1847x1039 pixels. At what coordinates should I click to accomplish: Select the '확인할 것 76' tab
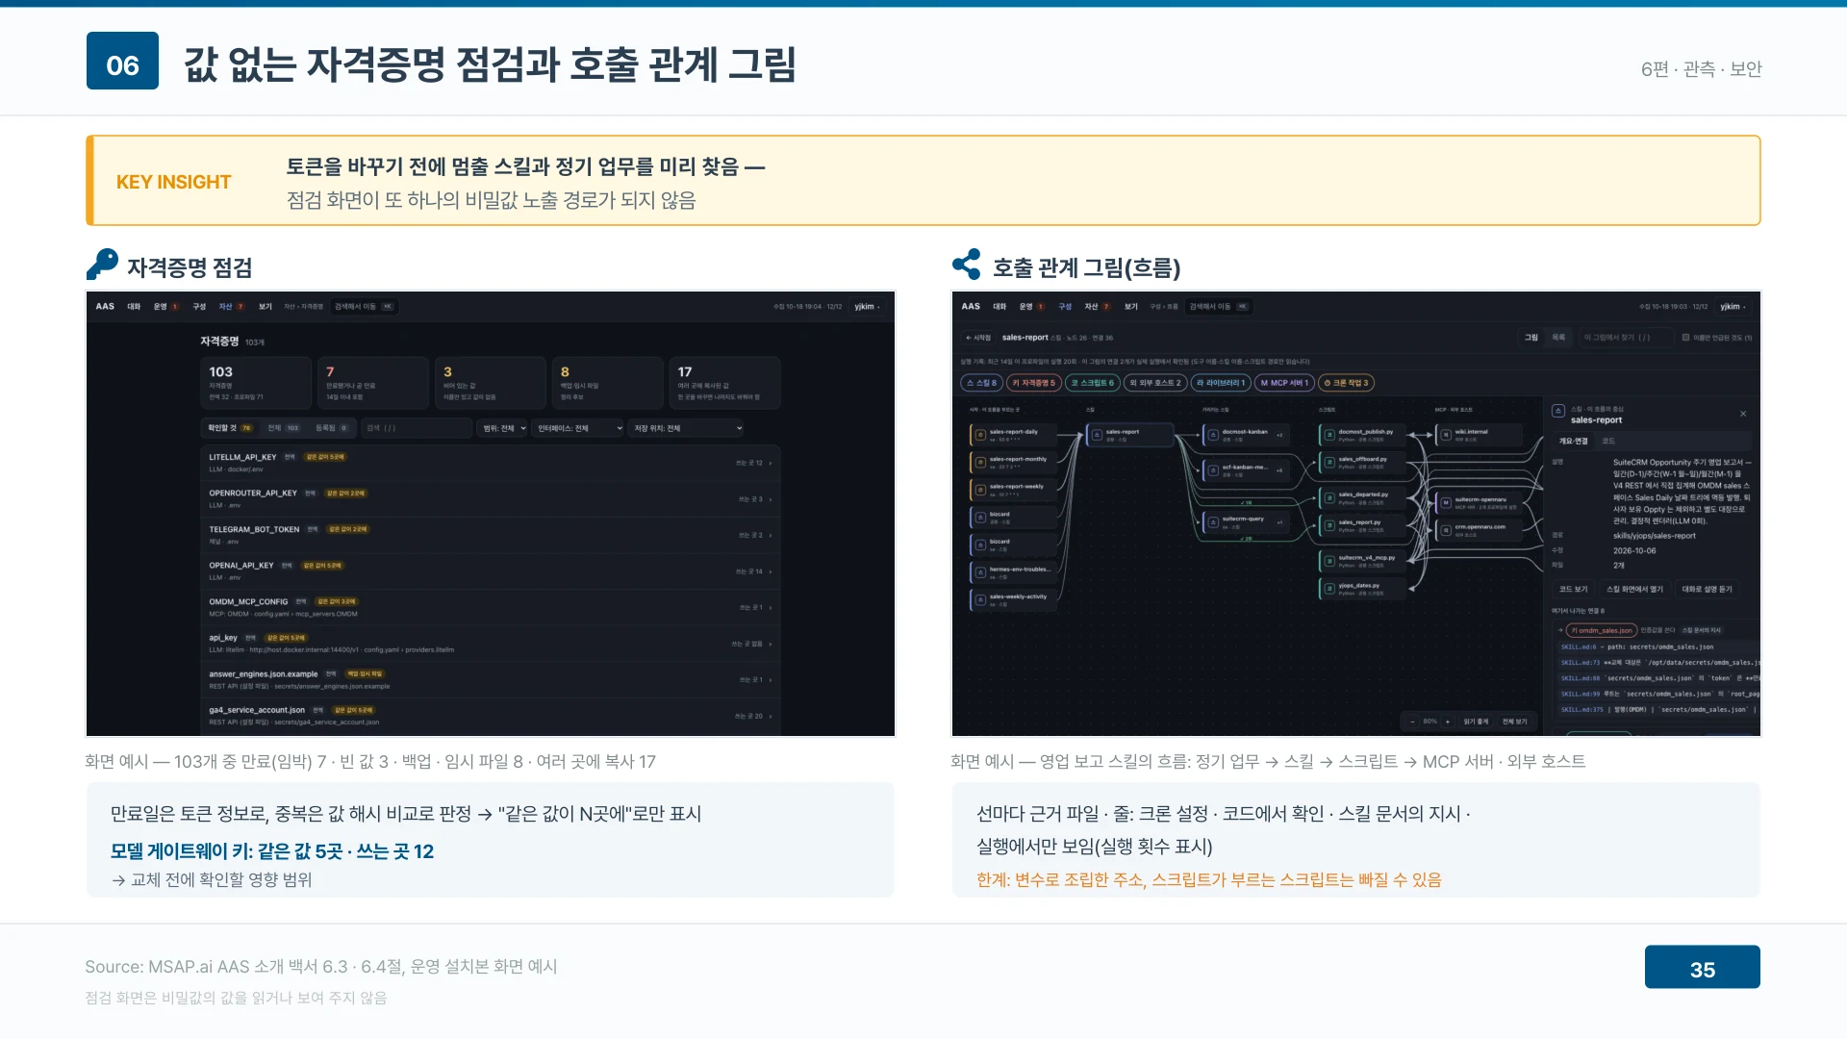click(229, 428)
